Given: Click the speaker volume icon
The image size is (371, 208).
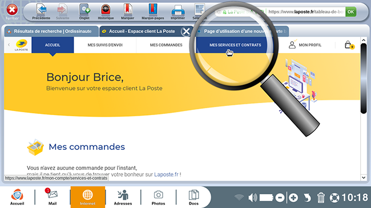Looking at the screenshot, I should tap(252, 198).
